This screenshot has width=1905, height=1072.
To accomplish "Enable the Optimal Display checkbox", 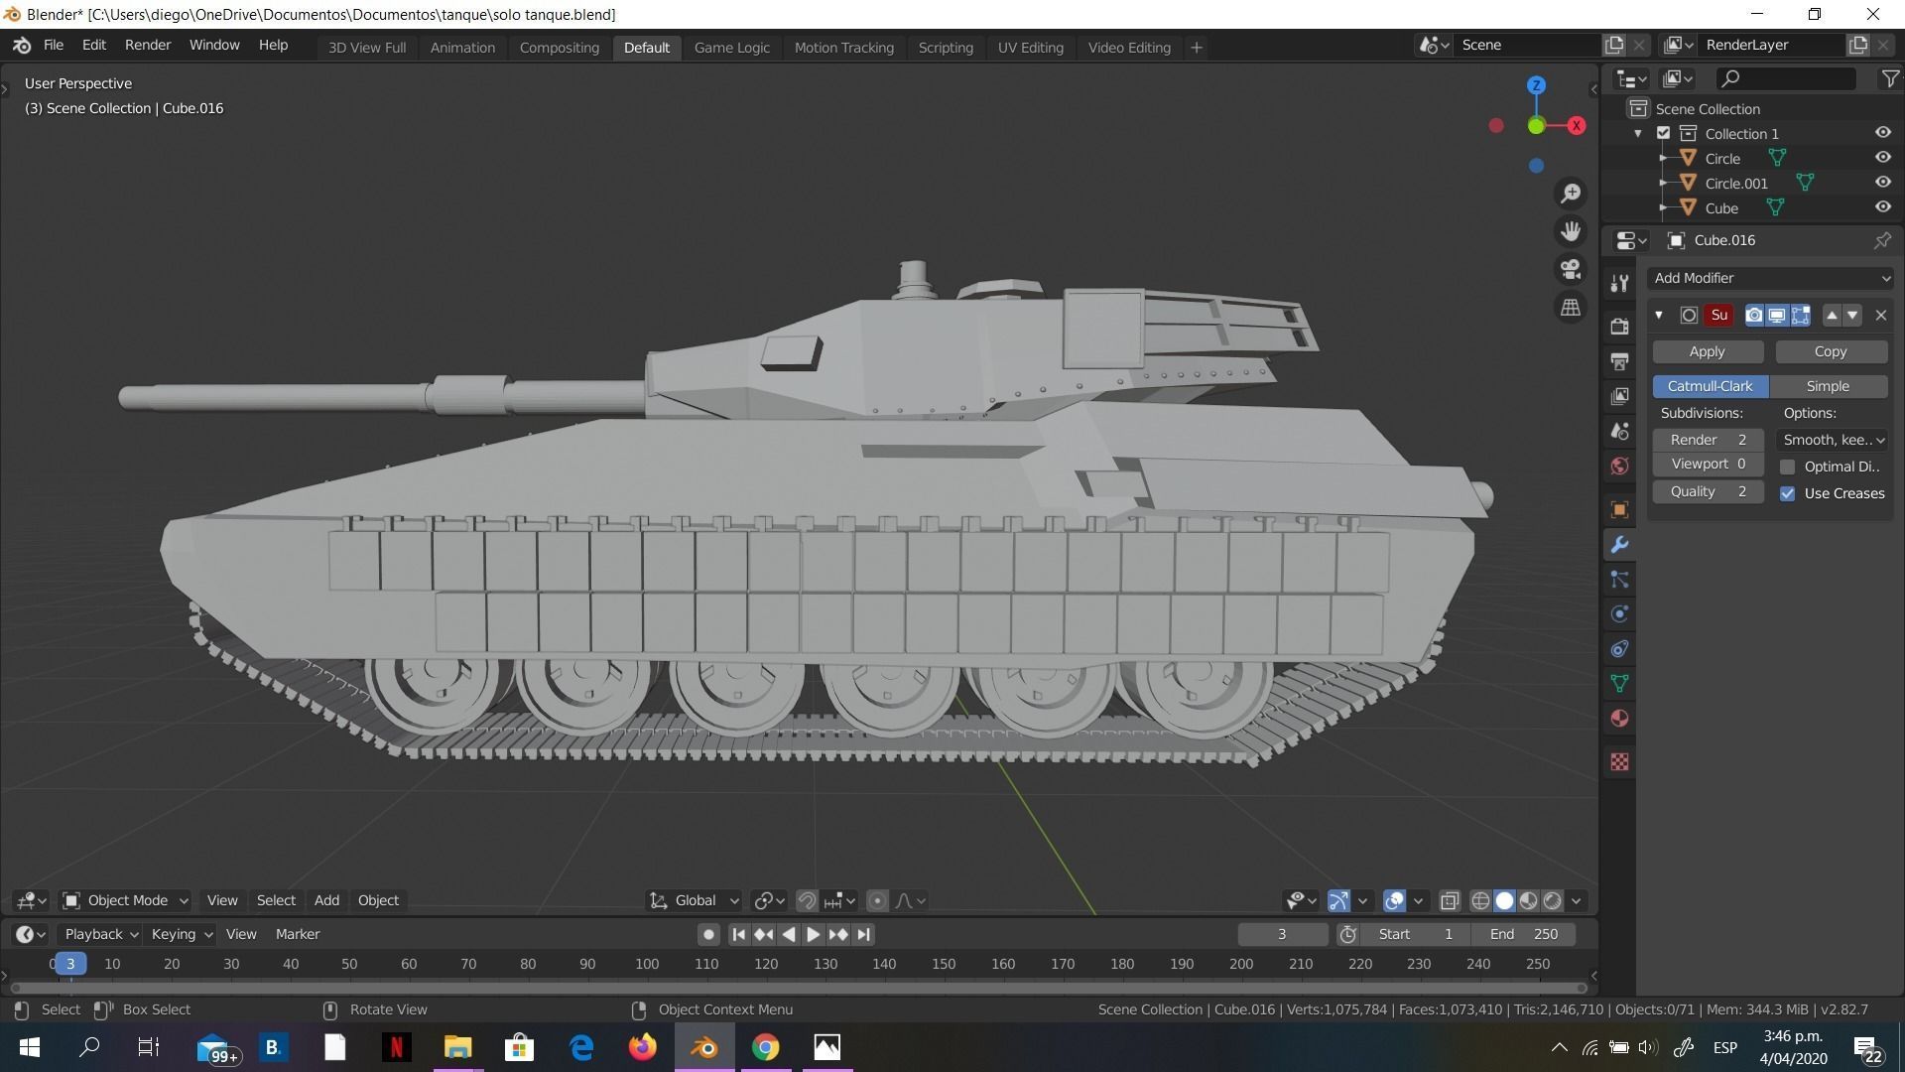I will [1788, 467].
